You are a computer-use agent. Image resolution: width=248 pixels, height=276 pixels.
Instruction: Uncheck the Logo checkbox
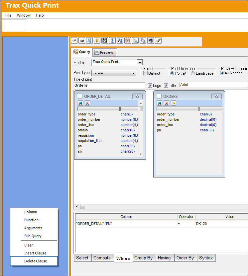coord(150,85)
